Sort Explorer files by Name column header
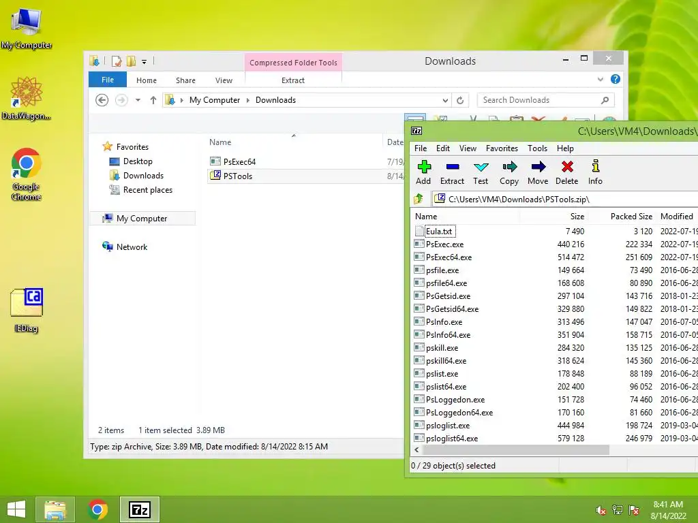This screenshot has width=698, height=523. pyautogui.click(x=294, y=142)
